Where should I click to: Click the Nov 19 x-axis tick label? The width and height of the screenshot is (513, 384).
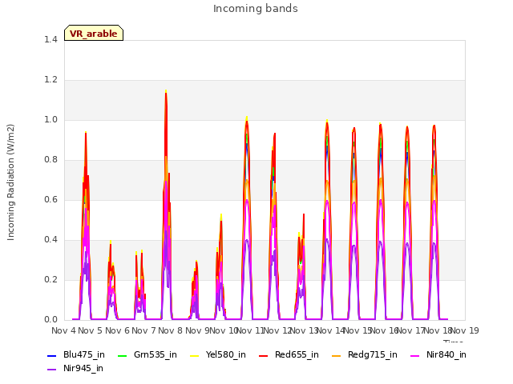click(464, 330)
